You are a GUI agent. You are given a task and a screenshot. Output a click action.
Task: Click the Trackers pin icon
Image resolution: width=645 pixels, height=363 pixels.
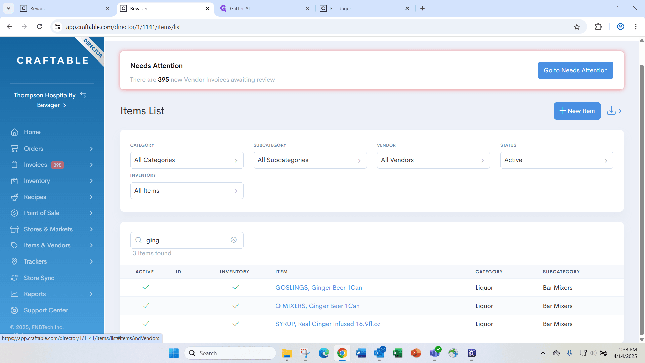pyautogui.click(x=14, y=261)
